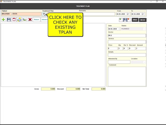The width and height of the screenshot is (166, 125).
Task: Click the treatment plan items list area
Action: [x=53, y=55]
